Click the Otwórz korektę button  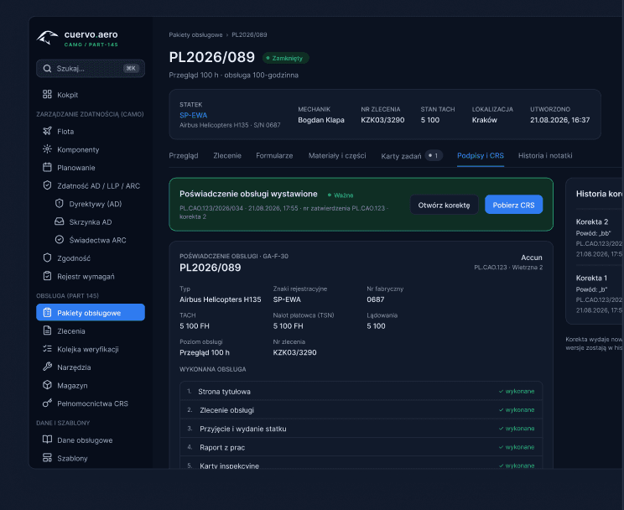[445, 205]
